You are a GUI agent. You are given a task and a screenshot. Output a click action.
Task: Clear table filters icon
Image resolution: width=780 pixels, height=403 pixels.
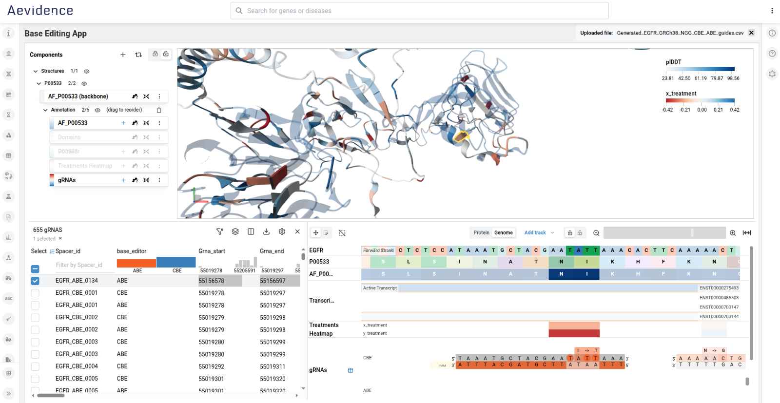220,232
